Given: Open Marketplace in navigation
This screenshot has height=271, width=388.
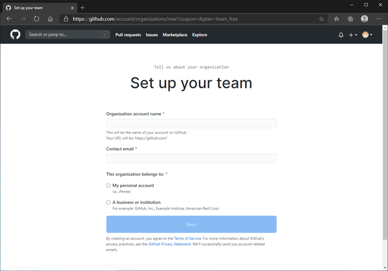Looking at the screenshot, I should [175, 35].
